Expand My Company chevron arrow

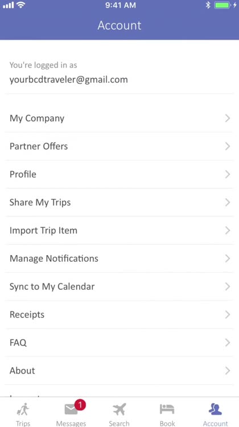click(228, 118)
